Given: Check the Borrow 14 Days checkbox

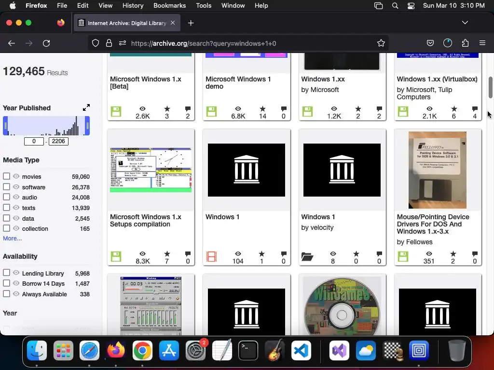Looking at the screenshot, I should tap(6, 283).
